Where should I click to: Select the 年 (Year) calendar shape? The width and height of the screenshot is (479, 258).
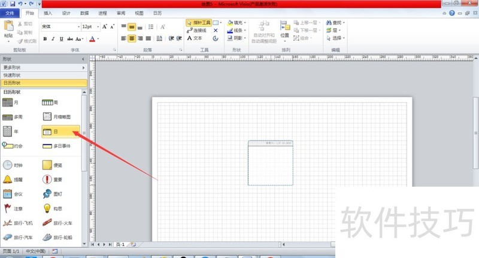(10, 132)
